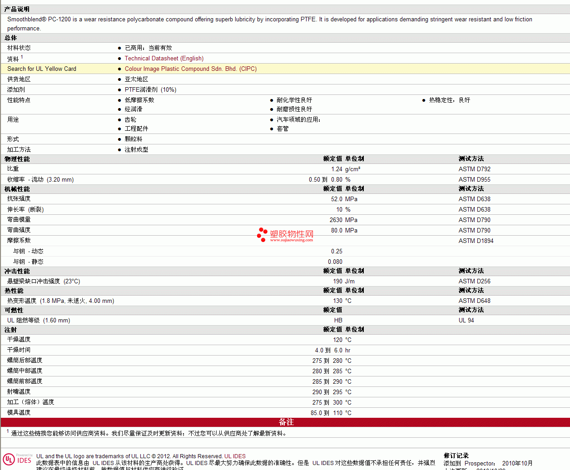Viewport: 570px width, 470px height.
Task: Click the 0.25 dynamic friction value
Action: [337, 251]
